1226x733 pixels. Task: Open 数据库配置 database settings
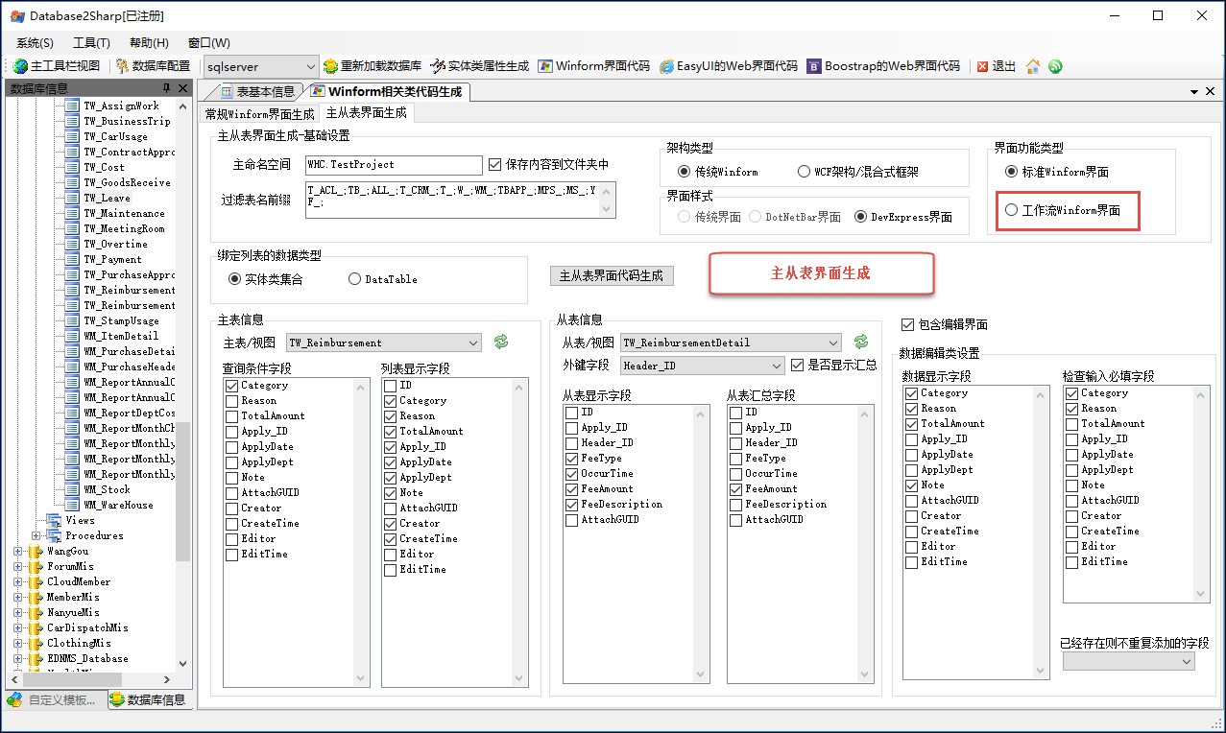pyautogui.click(x=153, y=66)
